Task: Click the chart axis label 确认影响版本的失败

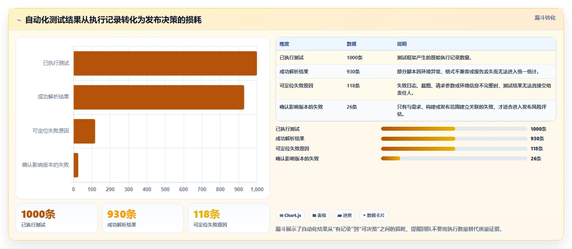Action: [46, 165]
